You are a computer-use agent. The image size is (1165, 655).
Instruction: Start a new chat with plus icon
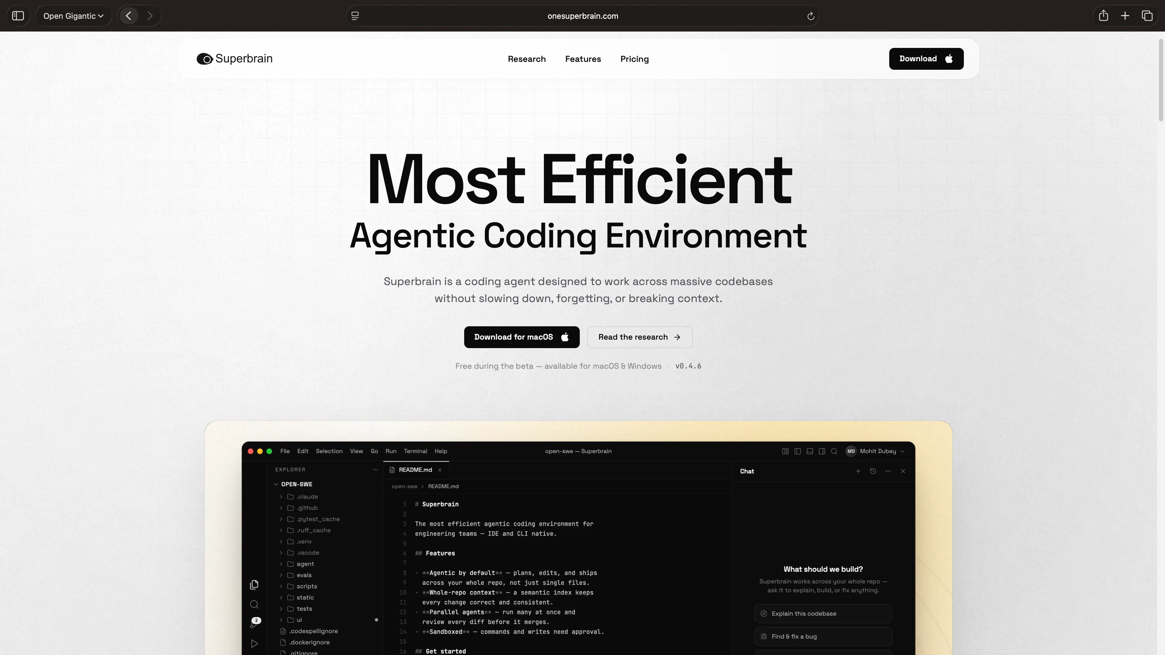[x=858, y=471]
